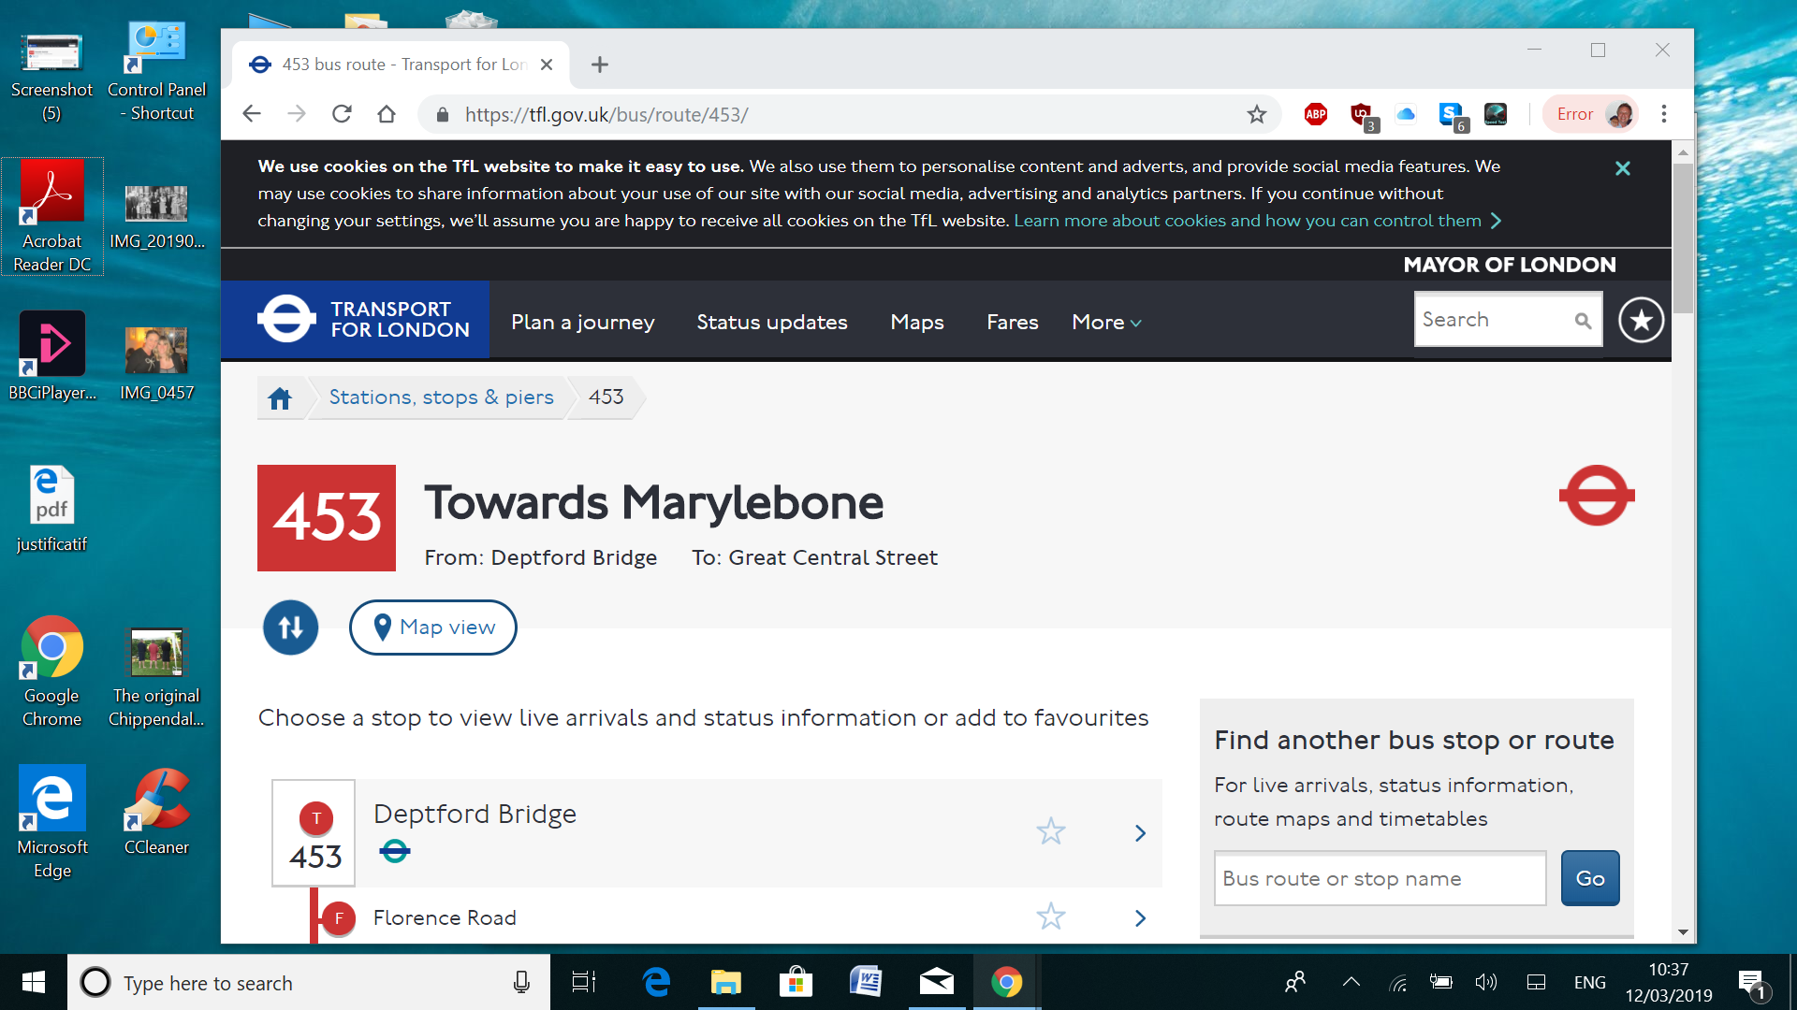This screenshot has height=1010, width=1797.
Task: Add Deptford Bridge to favourites
Action: [1051, 831]
